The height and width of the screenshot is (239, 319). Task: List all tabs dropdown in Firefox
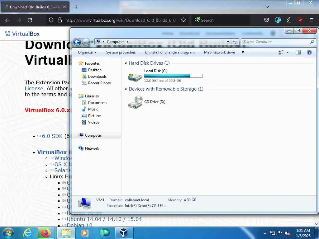coord(267,7)
